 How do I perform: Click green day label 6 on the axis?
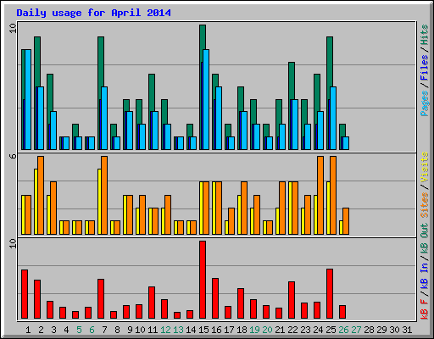[92, 330]
